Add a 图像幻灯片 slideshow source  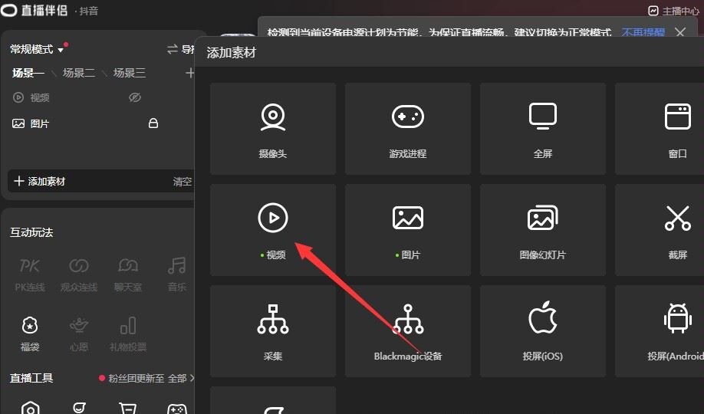tap(543, 230)
